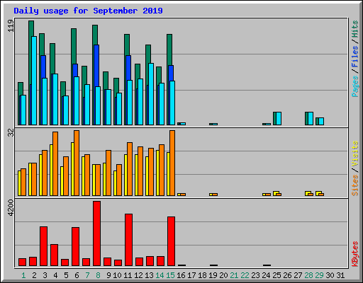Click day label '10' on the x-axis
Viewport: 363px width, 283px height.
117,275
